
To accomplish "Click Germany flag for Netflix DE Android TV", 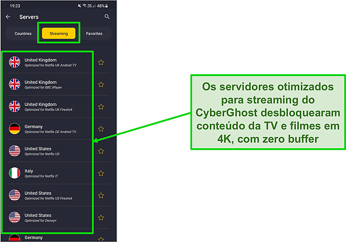I will [14, 128].
